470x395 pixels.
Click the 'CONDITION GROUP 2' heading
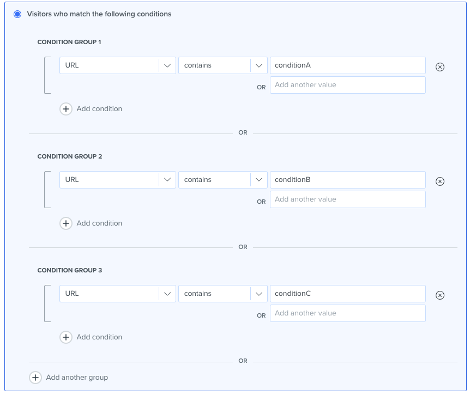point(70,156)
